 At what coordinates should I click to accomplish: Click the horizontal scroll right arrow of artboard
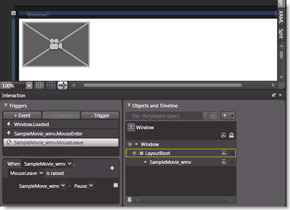(x=273, y=85)
